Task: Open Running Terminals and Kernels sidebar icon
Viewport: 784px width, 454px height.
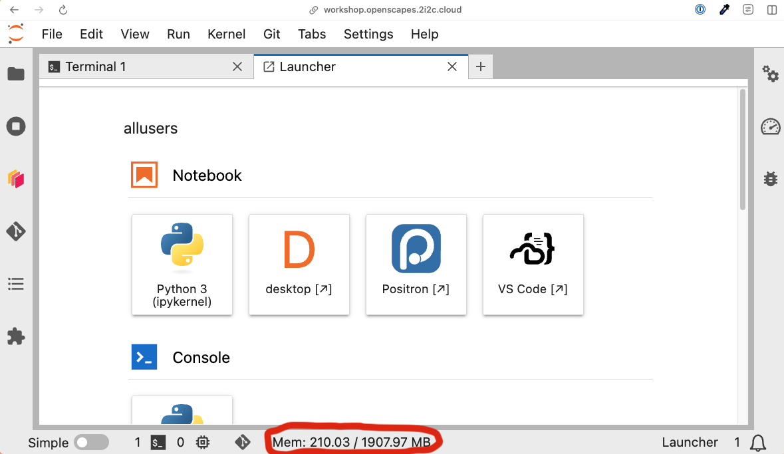Action: pyautogui.click(x=16, y=126)
